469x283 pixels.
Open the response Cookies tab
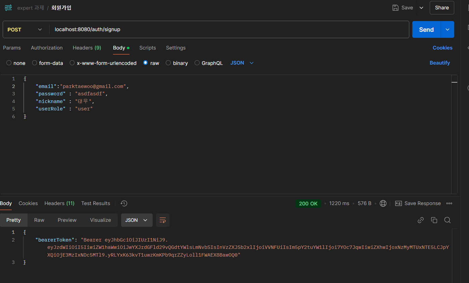pos(28,203)
